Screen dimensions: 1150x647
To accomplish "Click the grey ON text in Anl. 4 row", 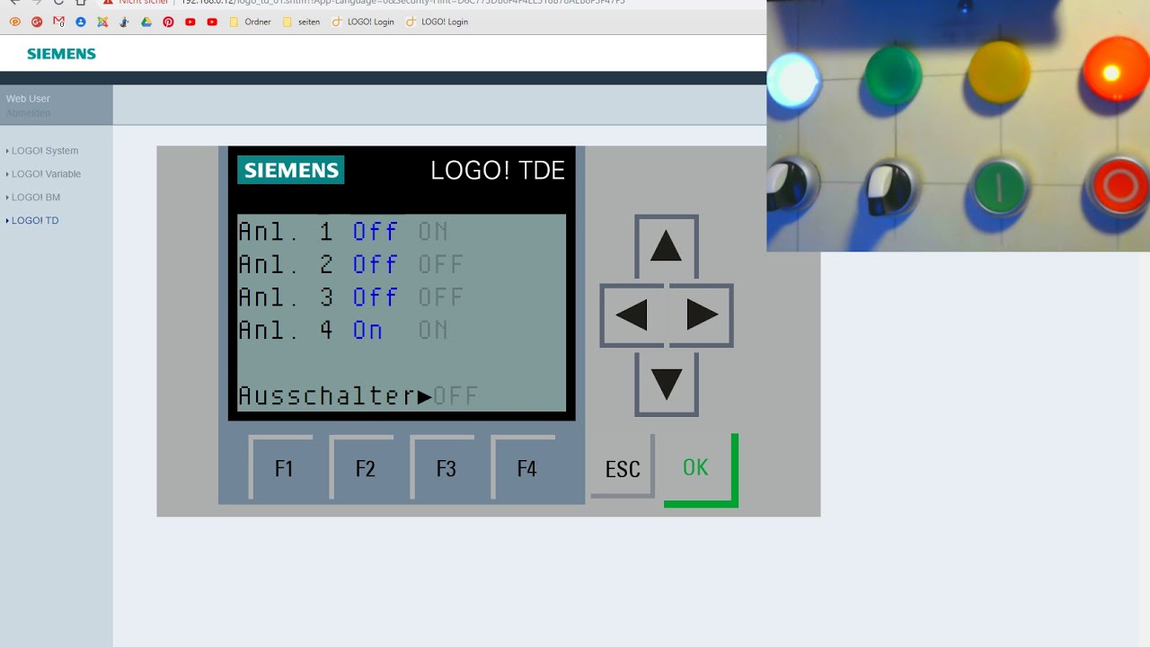I will pyautogui.click(x=433, y=330).
